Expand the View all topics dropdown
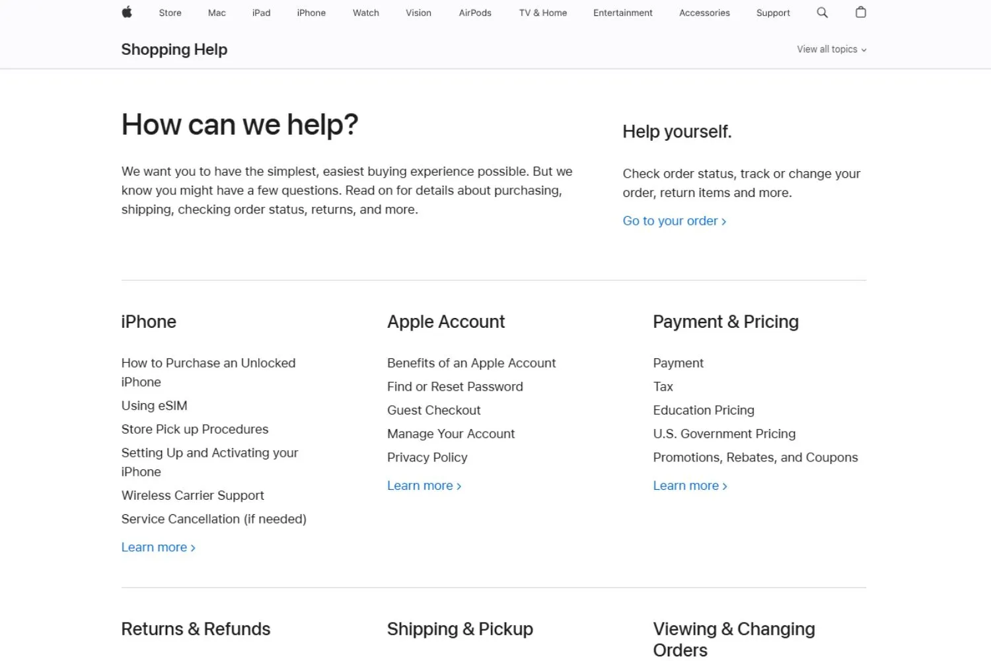 [831, 50]
